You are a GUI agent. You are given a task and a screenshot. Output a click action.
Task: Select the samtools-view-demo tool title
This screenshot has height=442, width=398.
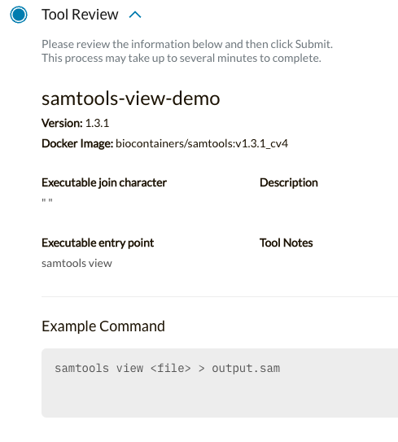131,98
